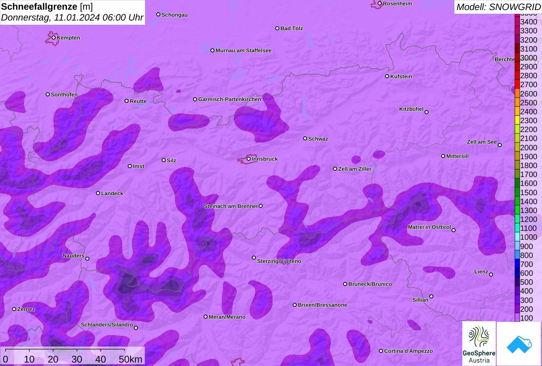Click the GeoSphere Austria logo

(479, 344)
